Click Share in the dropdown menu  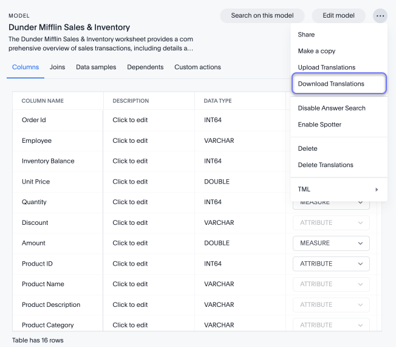click(306, 35)
